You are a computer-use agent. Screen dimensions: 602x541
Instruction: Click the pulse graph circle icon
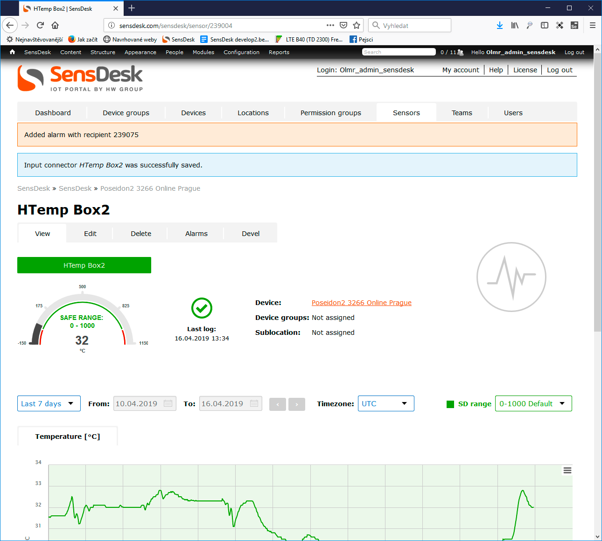pos(511,277)
